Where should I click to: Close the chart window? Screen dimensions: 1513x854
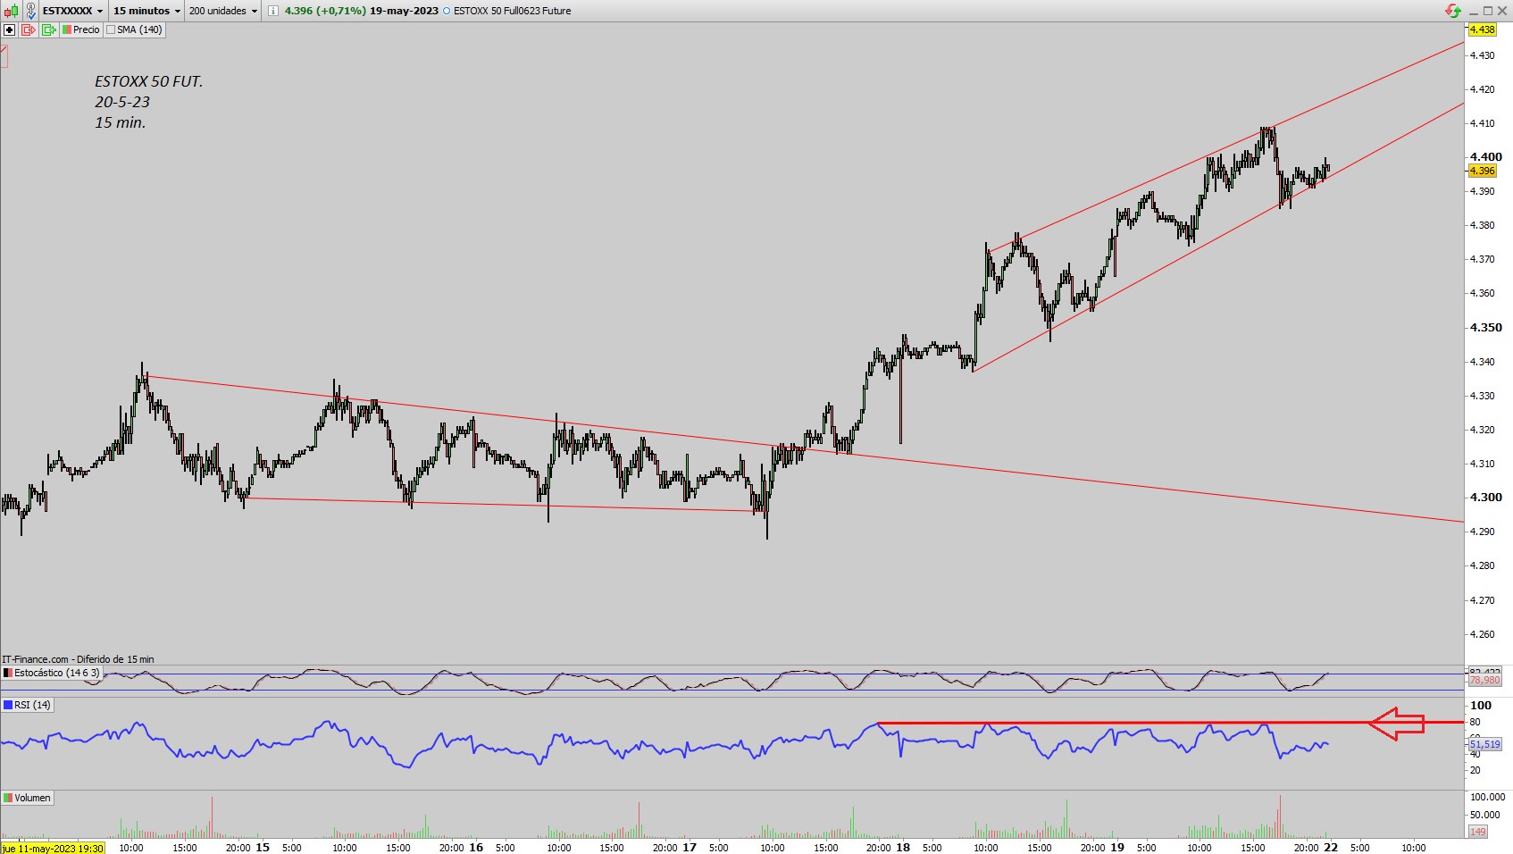coord(1503,11)
